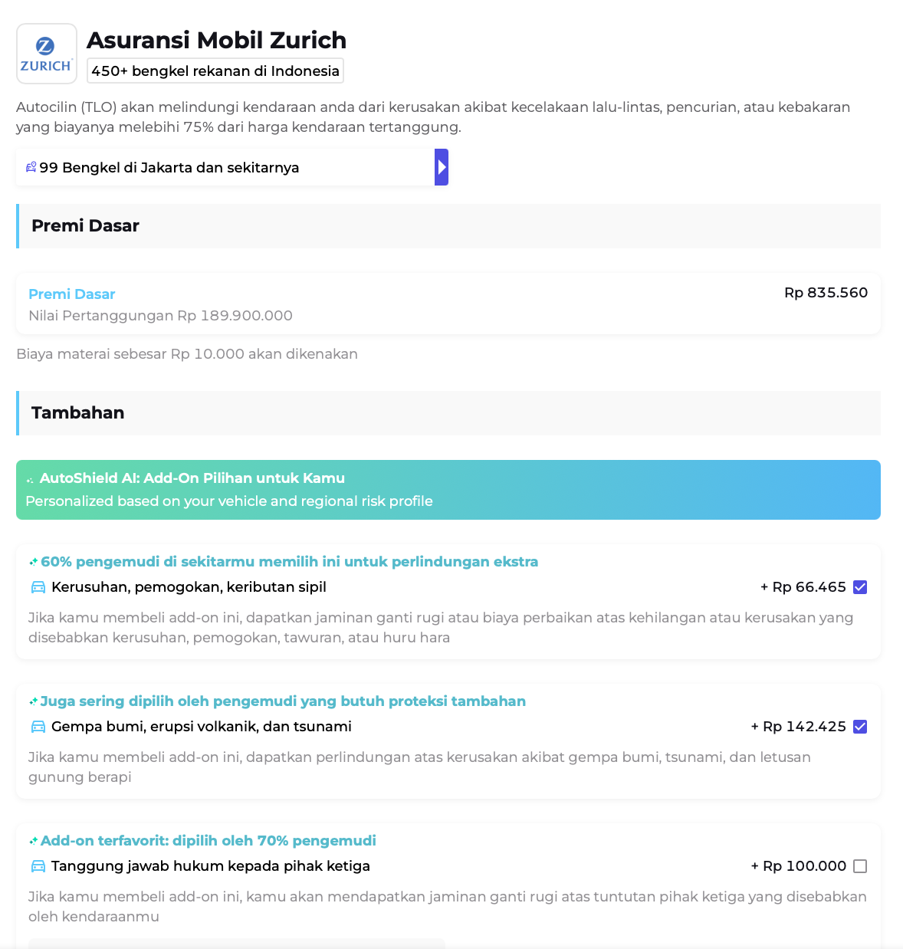Click sparkle icon beside 60% pengemudi text
Image resolution: width=903 pixels, height=949 pixels.
click(x=34, y=562)
